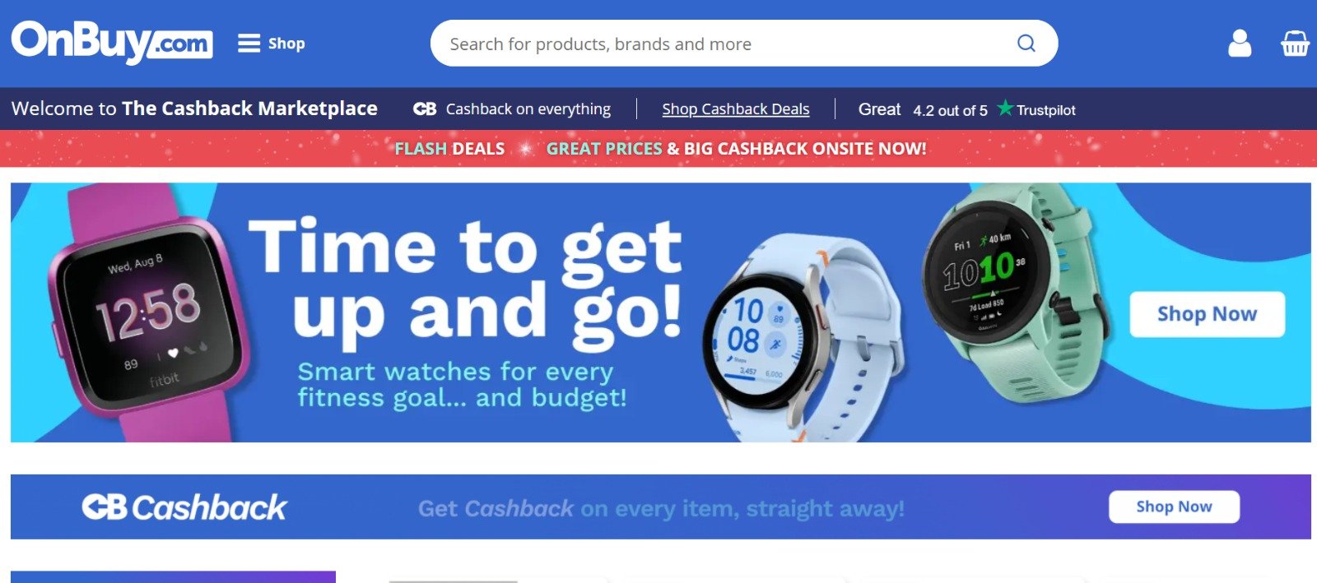
Task: Click Shop Now on Cashback banner
Action: coord(1174,507)
